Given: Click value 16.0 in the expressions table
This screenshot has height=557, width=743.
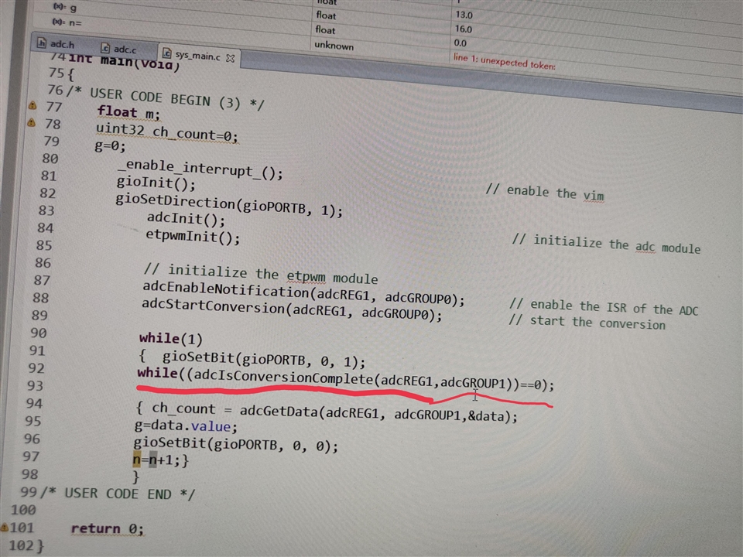Looking at the screenshot, I should coord(464,29).
